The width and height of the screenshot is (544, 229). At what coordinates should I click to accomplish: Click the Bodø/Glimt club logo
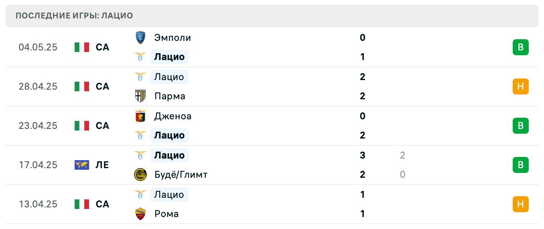pyautogui.click(x=140, y=175)
